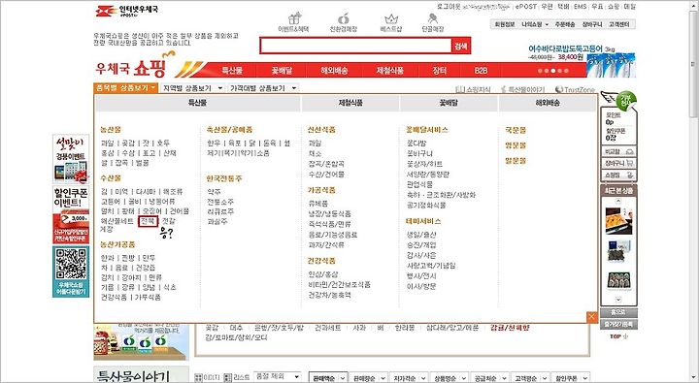Open the apple icon shortcut
Screen dimensions: 699x383
pyautogui.click(x=343, y=22)
